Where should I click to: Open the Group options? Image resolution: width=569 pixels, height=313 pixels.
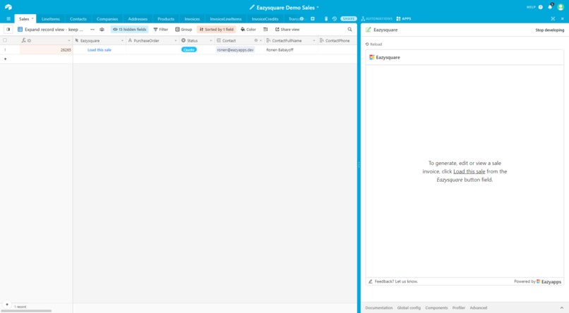point(184,30)
